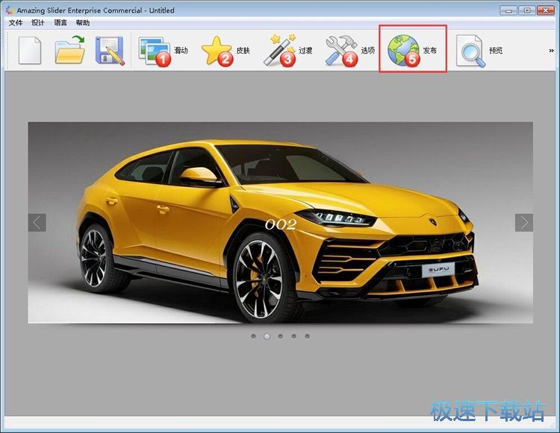Image resolution: width=560 pixels, height=433 pixels.
Task: Select the fifth slide bullet dot
Action: pos(307,336)
